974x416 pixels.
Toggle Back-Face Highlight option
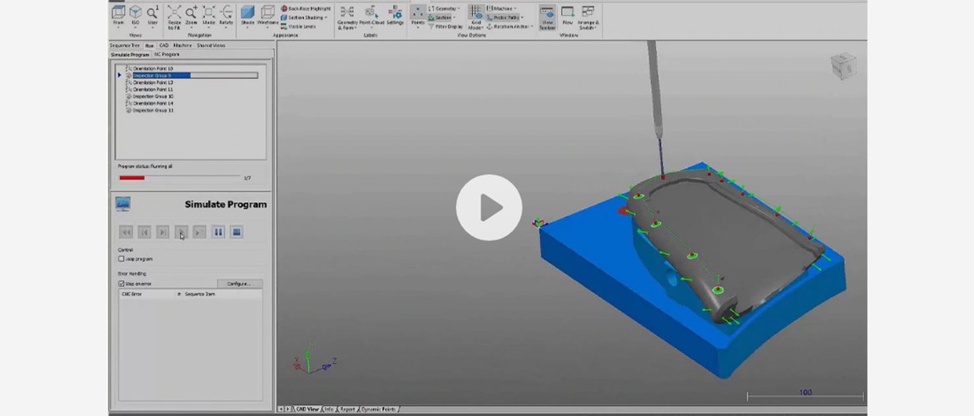point(306,8)
